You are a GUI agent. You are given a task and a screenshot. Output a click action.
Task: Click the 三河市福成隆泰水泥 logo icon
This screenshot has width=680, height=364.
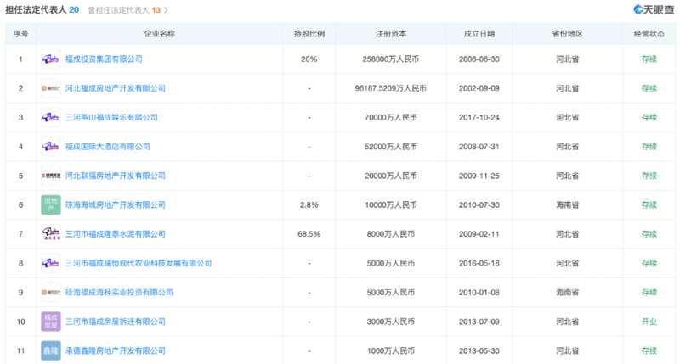click(51, 233)
